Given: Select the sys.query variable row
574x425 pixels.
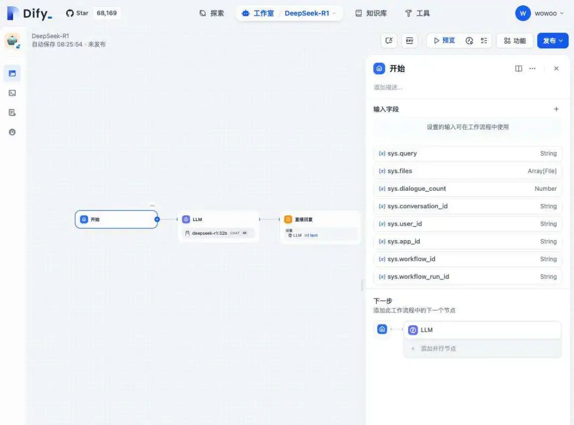Looking at the screenshot, I should [x=468, y=154].
